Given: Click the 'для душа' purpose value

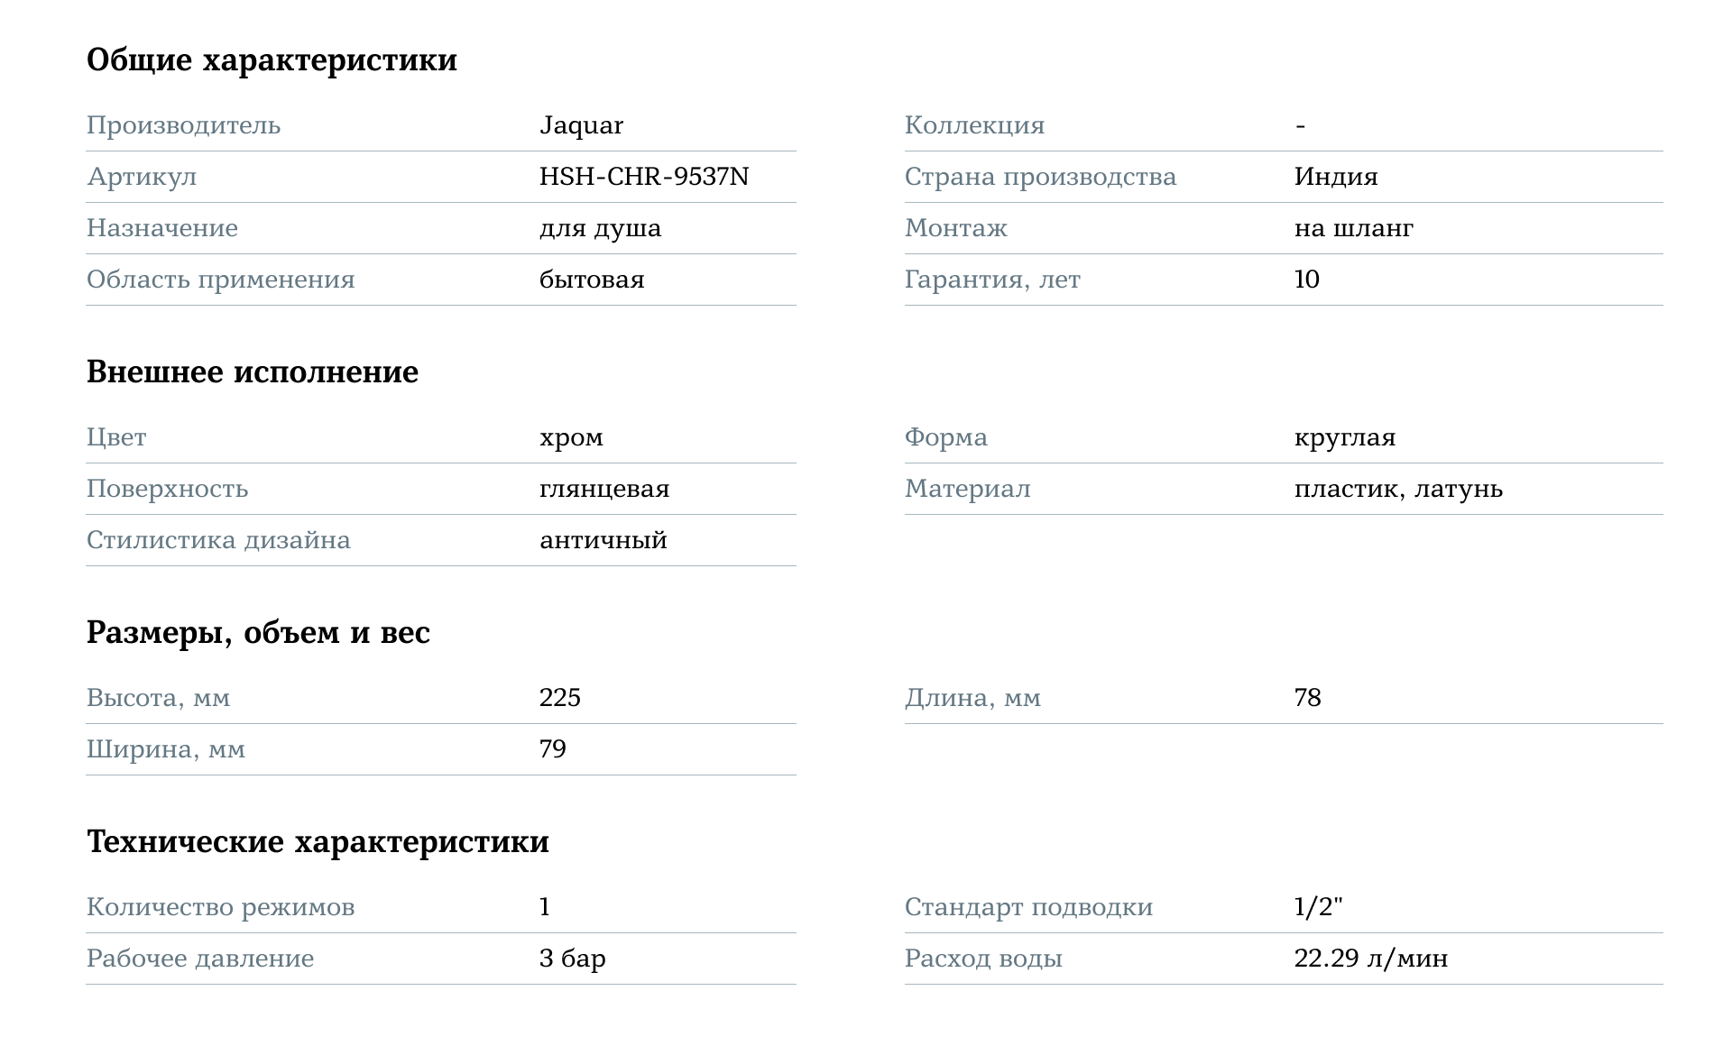Looking at the screenshot, I should click(x=600, y=228).
